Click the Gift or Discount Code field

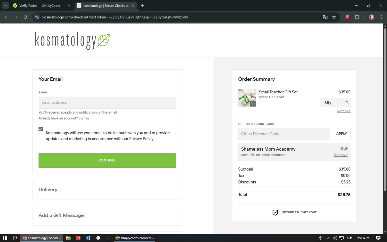[x=284, y=134]
